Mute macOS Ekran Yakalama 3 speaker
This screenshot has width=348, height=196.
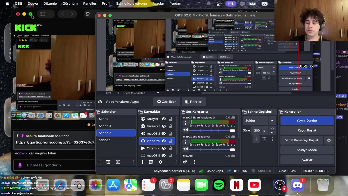pyautogui.click(x=186, y=130)
